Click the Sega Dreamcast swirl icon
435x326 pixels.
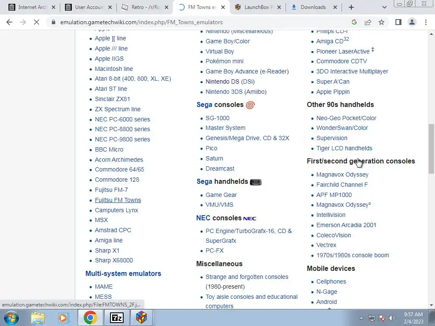pyautogui.click(x=250, y=105)
